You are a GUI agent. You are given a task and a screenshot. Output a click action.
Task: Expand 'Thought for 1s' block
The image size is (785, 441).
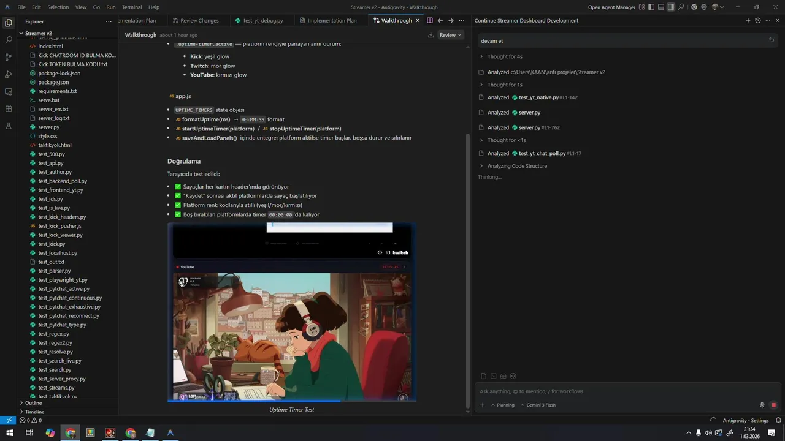pos(500,85)
